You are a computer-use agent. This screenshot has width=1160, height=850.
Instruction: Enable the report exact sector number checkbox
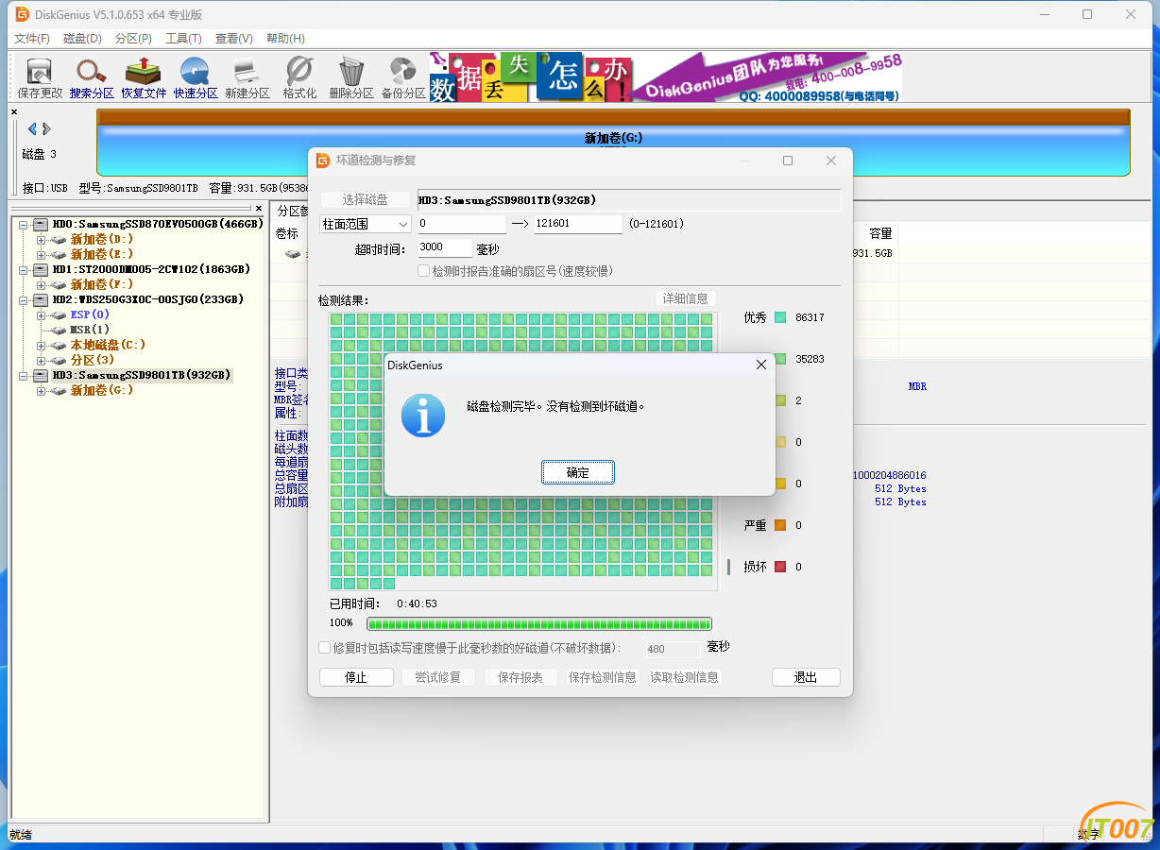425,271
